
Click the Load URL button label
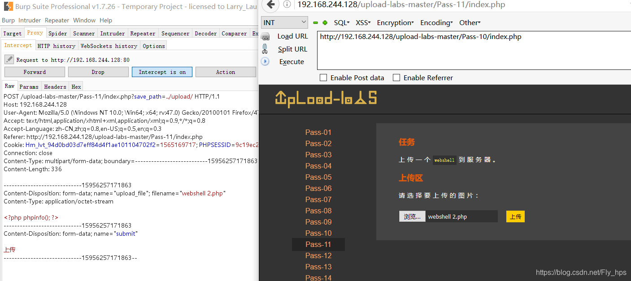click(293, 36)
